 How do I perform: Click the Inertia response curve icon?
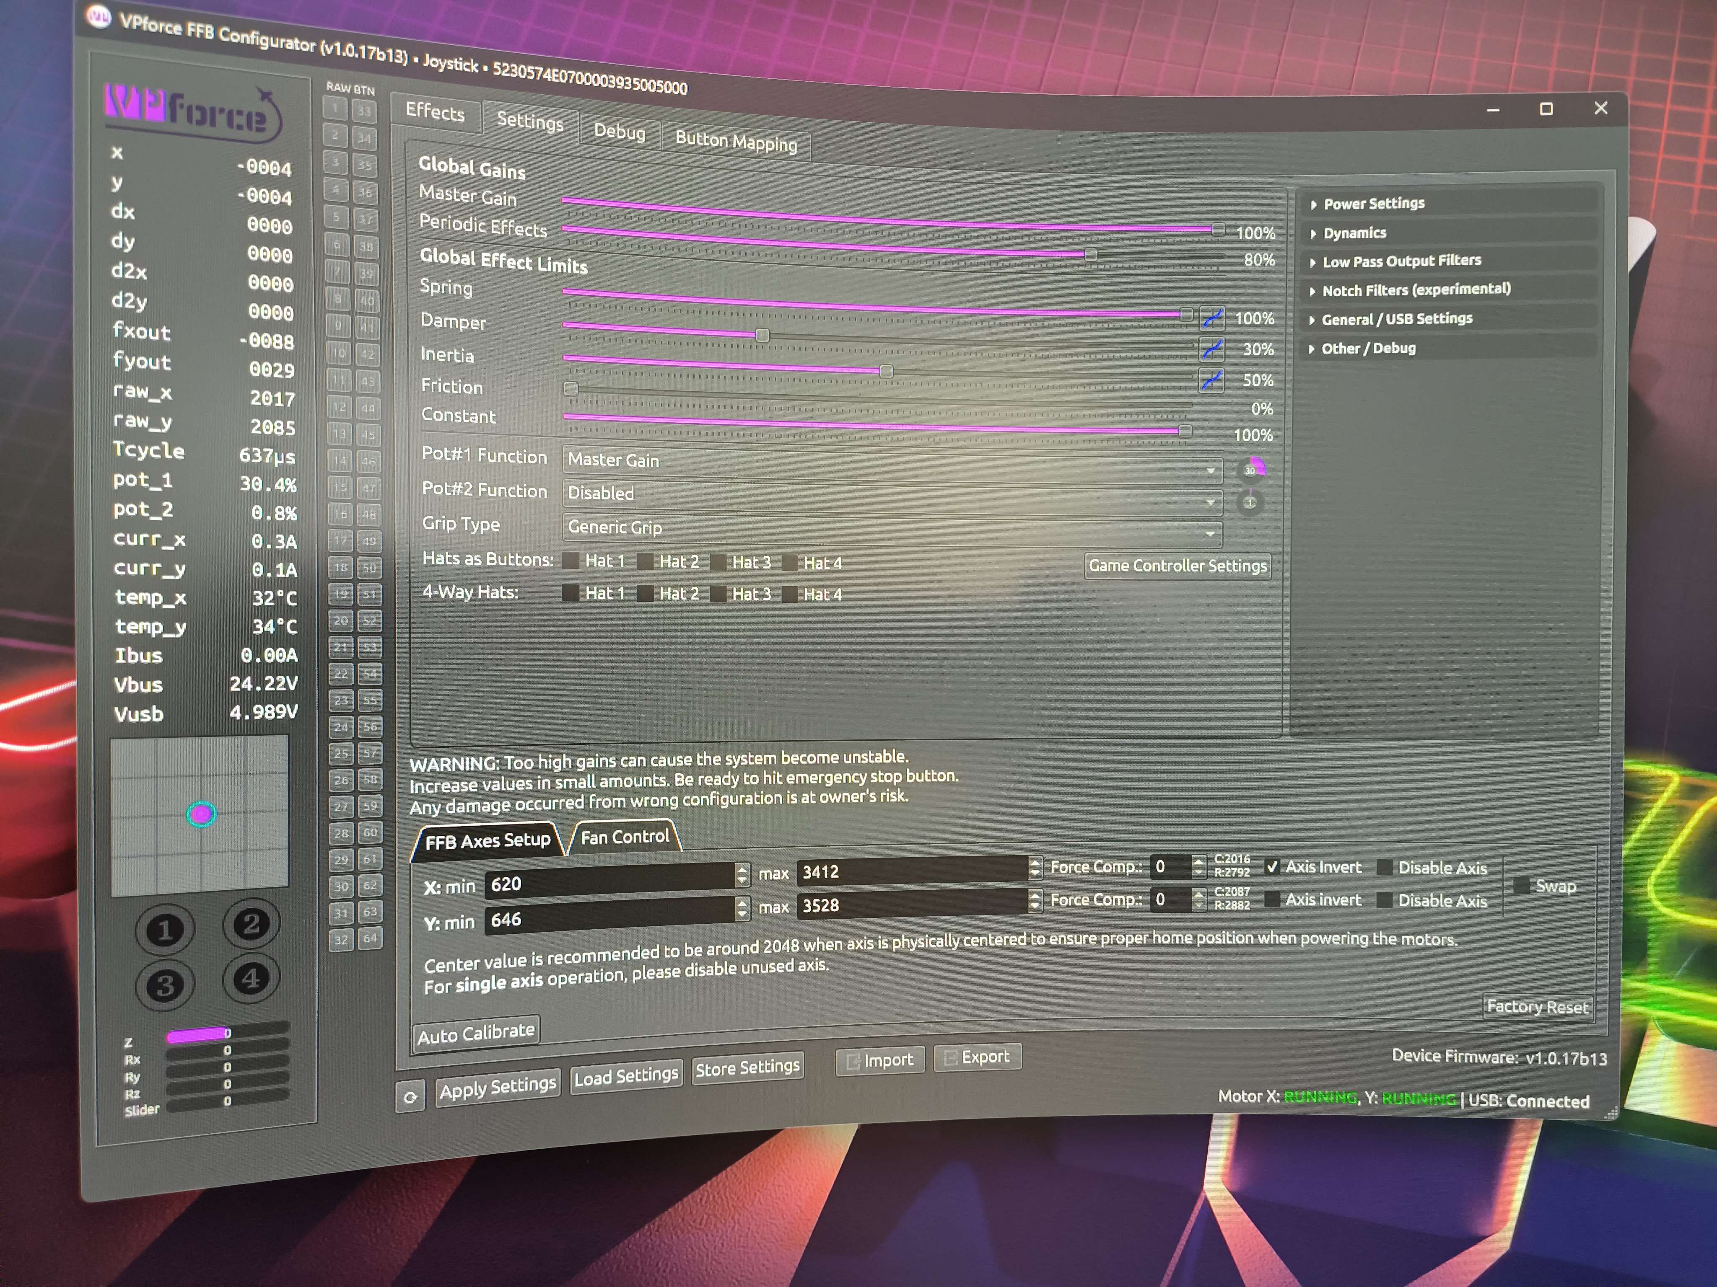1212,380
